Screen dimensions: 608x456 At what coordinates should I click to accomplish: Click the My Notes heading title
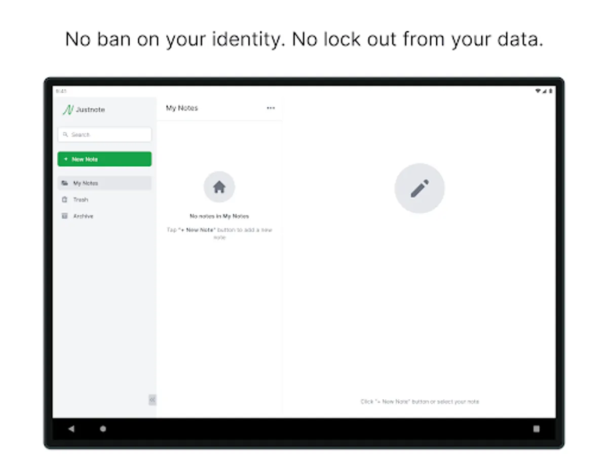pyautogui.click(x=182, y=108)
